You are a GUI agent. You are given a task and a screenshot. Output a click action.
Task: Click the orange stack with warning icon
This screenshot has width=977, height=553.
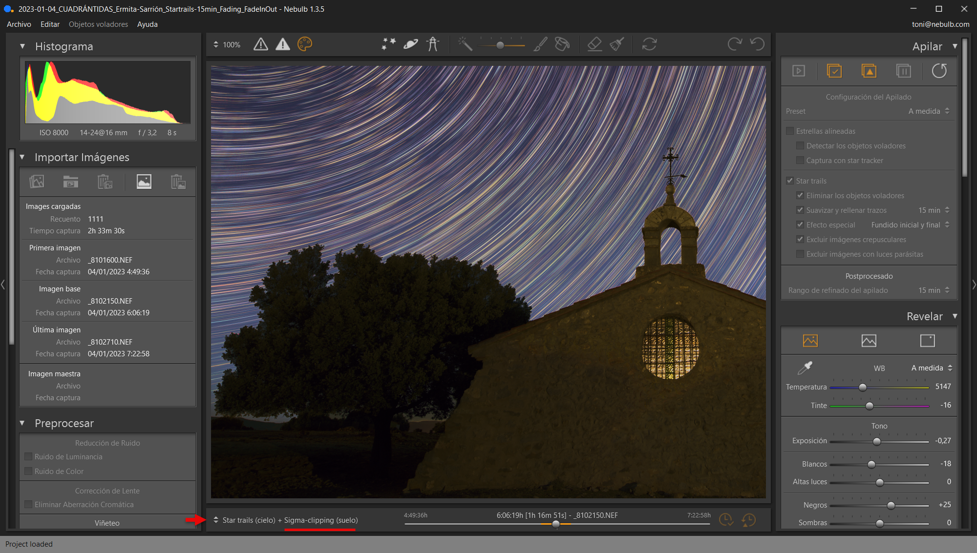(x=869, y=71)
